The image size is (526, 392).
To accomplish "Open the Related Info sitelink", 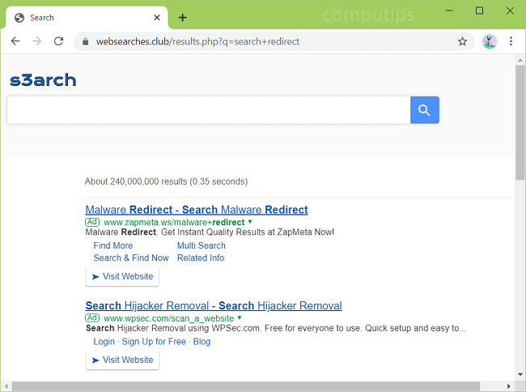I will pyautogui.click(x=201, y=258).
